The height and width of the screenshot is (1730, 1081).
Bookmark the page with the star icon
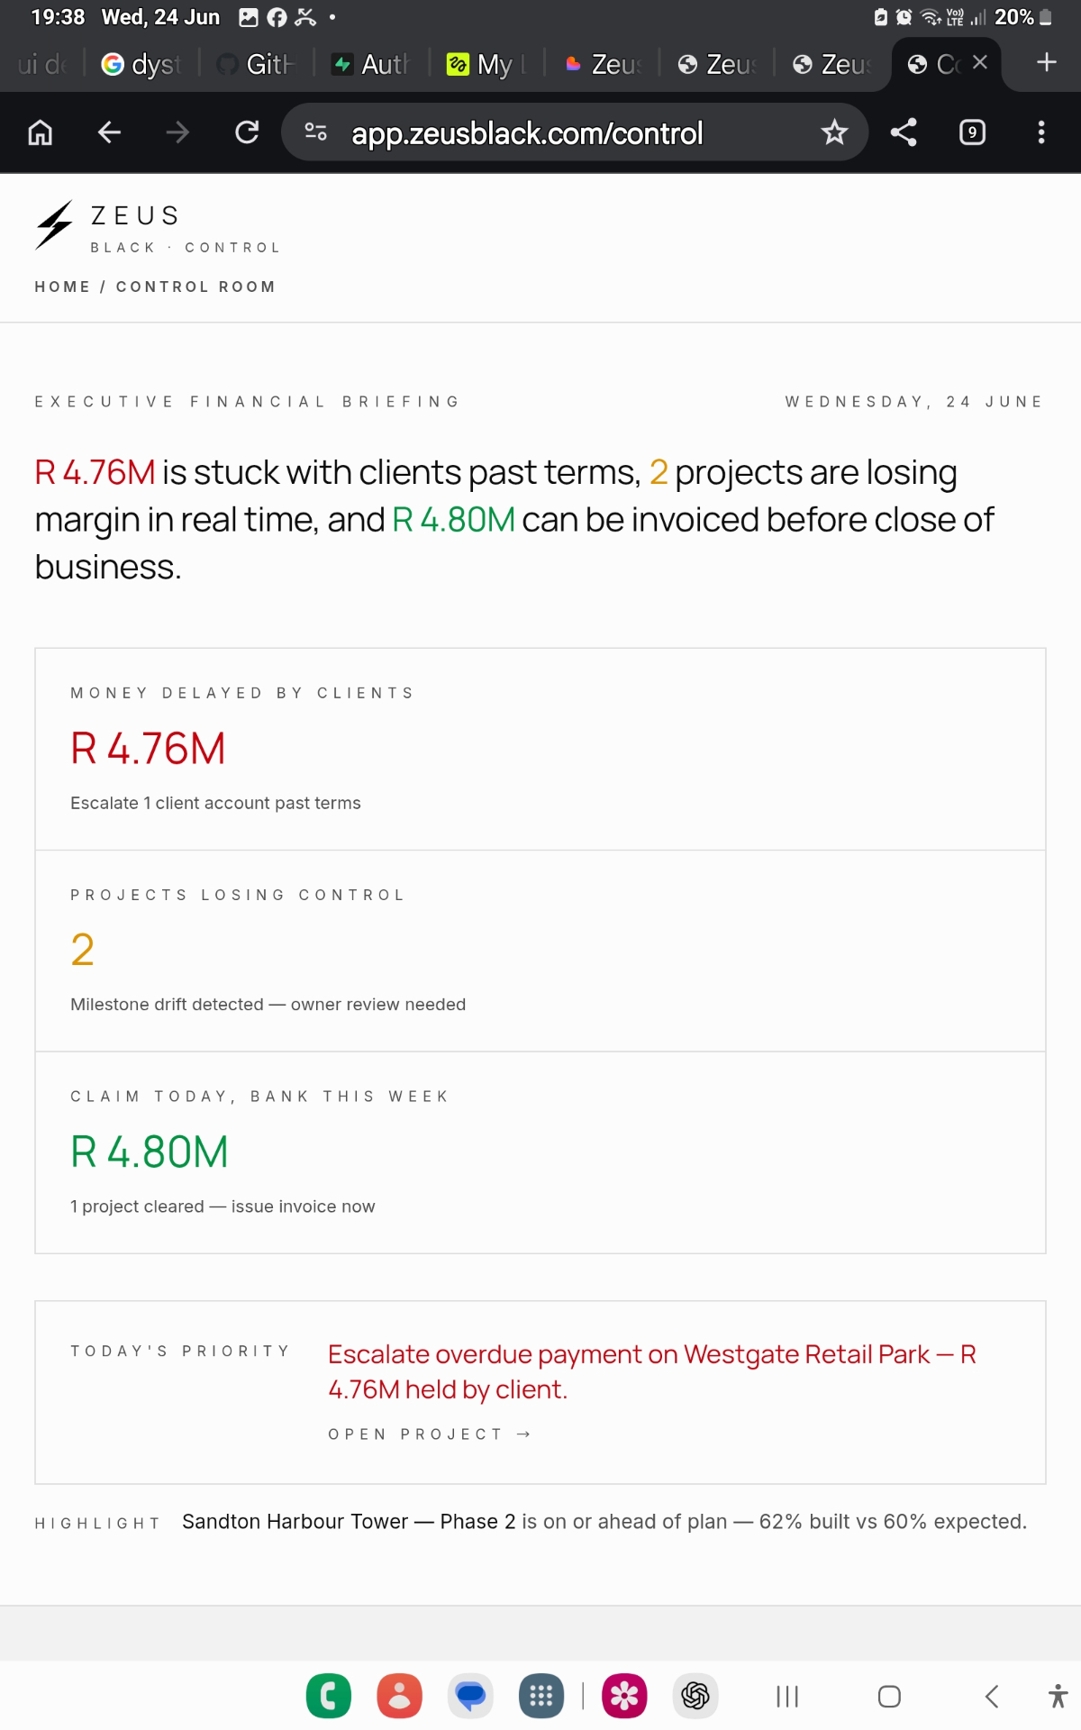point(834,133)
